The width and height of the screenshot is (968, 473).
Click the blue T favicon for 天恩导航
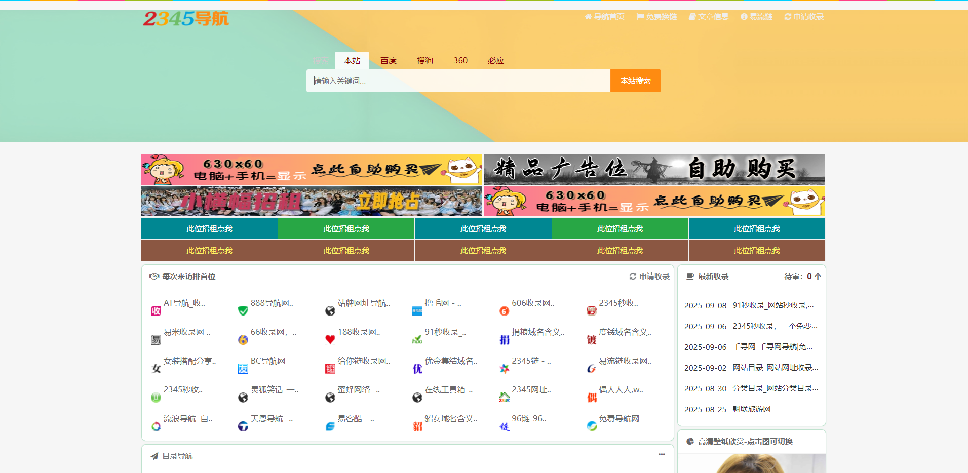tap(243, 426)
